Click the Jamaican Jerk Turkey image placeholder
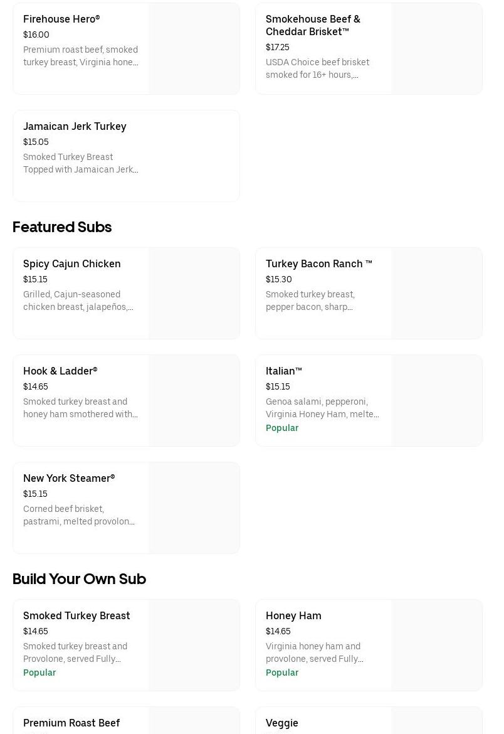The width and height of the screenshot is (504, 734). point(194,156)
